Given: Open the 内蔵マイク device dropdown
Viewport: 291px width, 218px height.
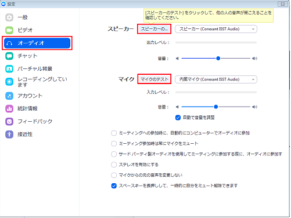Looking at the screenshot, I should 216,79.
